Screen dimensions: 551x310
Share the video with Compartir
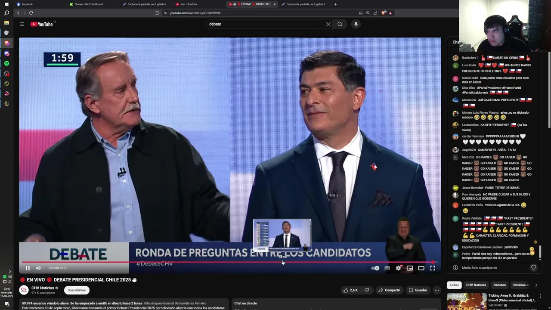pyautogui.click(x=389, y=290)
